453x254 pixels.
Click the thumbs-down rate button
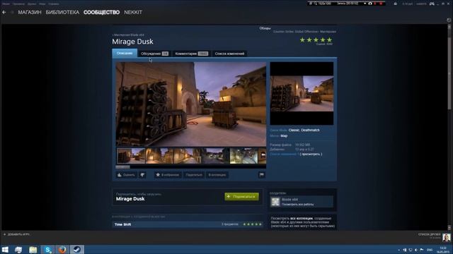pyautogui.click(x=142, y=175)
